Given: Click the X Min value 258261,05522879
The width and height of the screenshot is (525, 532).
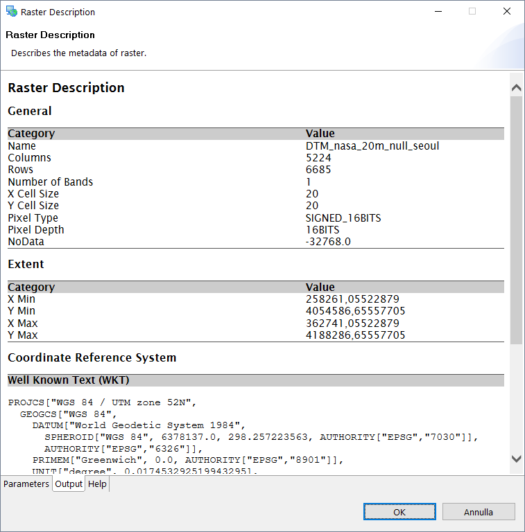Looking at the screenshot, I should point(352,299).
